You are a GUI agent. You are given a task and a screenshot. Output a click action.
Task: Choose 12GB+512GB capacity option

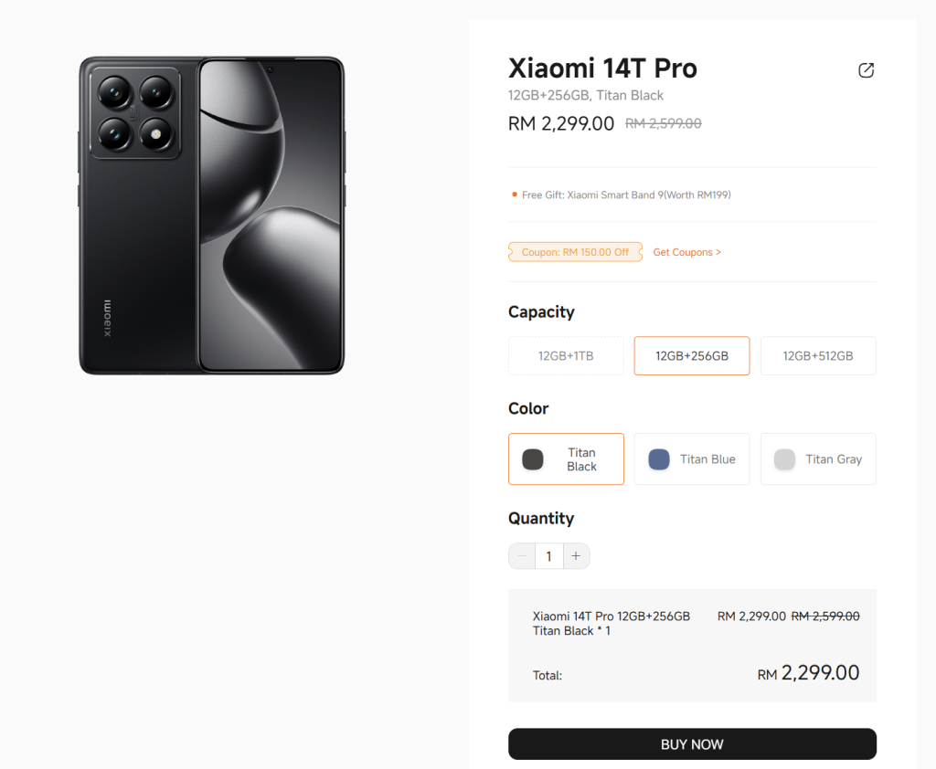[x=818, y=356]
